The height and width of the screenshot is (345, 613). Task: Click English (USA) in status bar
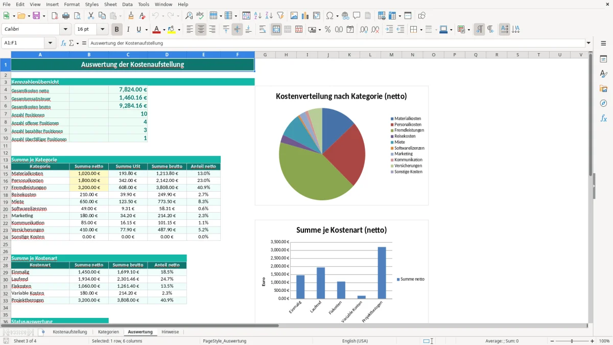[x=355, y=341]
